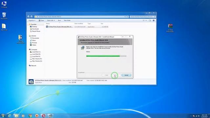Click the volume icon in the system tray
Image resolution: width=210 pixels, height=118 pixels.
[x=199, y=116]
